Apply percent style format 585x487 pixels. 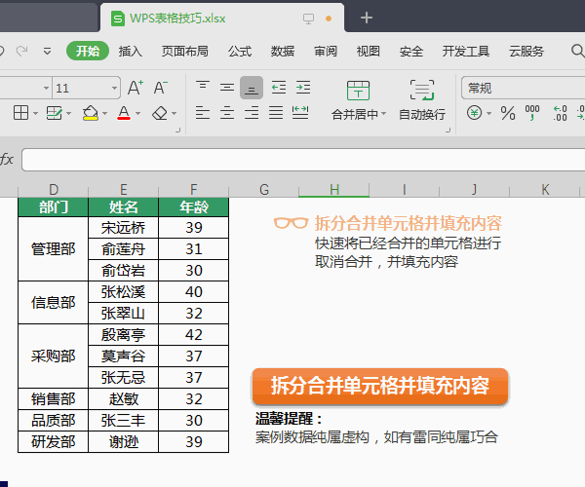(508, 113)
